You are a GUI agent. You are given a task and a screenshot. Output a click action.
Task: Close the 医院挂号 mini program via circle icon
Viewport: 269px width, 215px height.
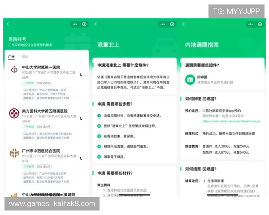[84, 24]
